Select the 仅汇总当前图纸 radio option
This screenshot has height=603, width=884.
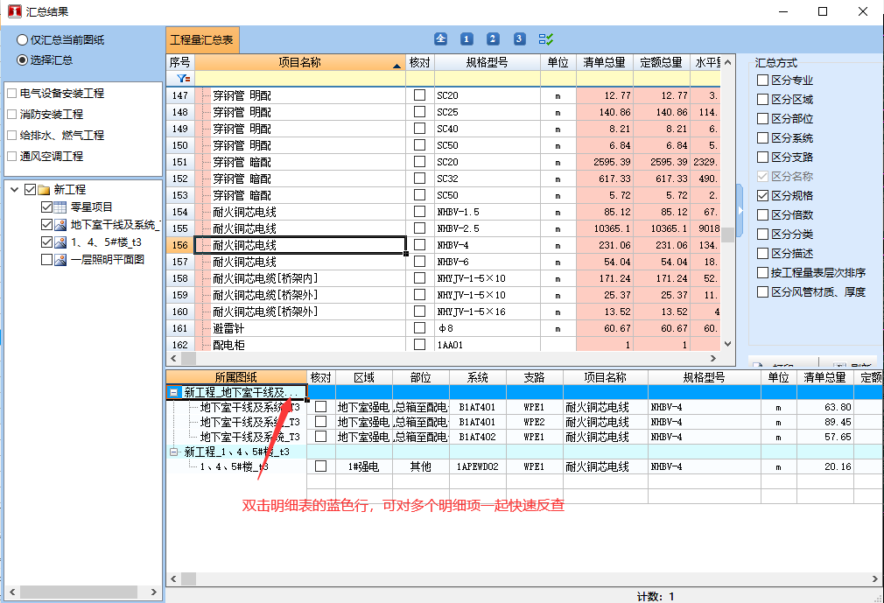coord(22,40)
